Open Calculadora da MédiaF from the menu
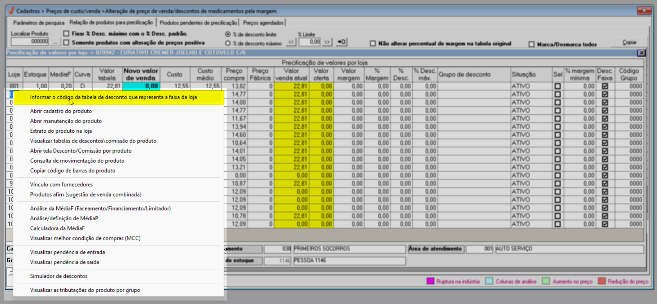 [57, 228]
